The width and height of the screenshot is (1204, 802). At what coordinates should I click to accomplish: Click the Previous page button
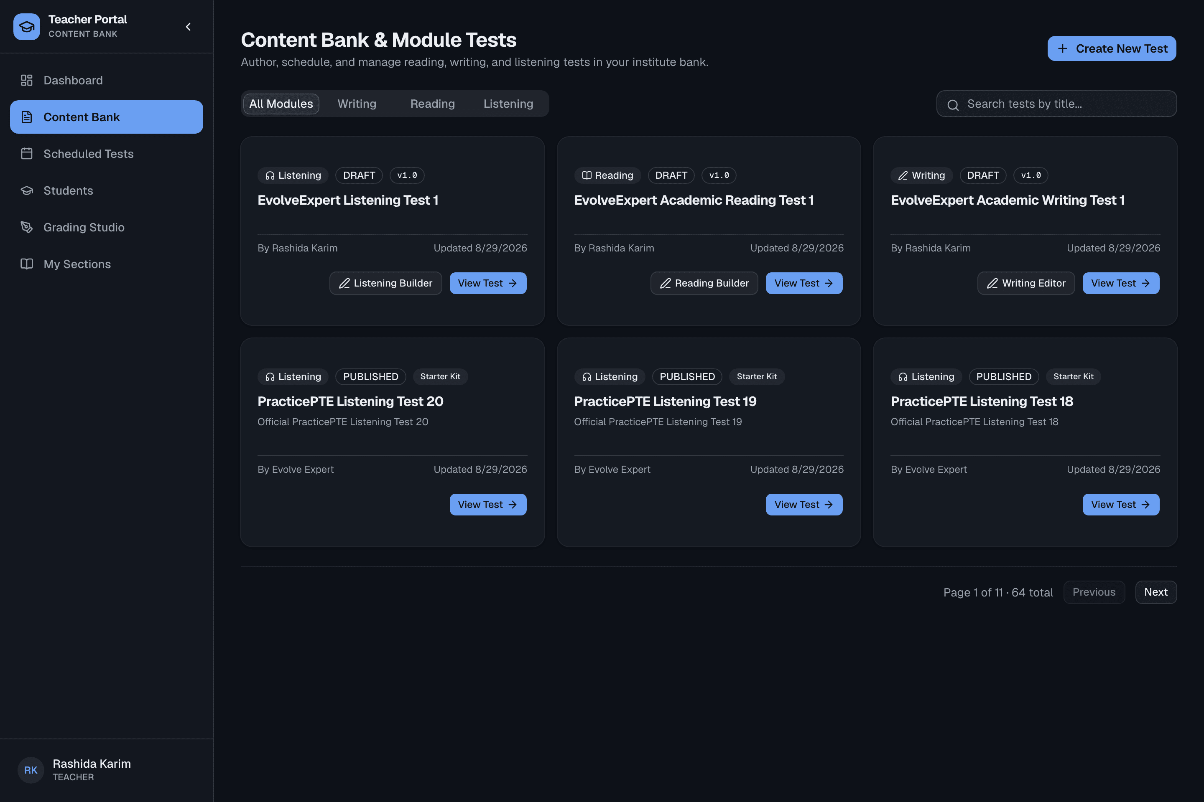click(1094, 592)
